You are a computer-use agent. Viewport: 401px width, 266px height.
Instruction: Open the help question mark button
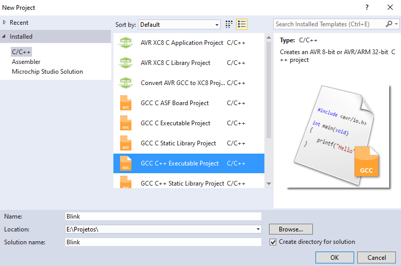pyautogui.click(x=367, y=7)
